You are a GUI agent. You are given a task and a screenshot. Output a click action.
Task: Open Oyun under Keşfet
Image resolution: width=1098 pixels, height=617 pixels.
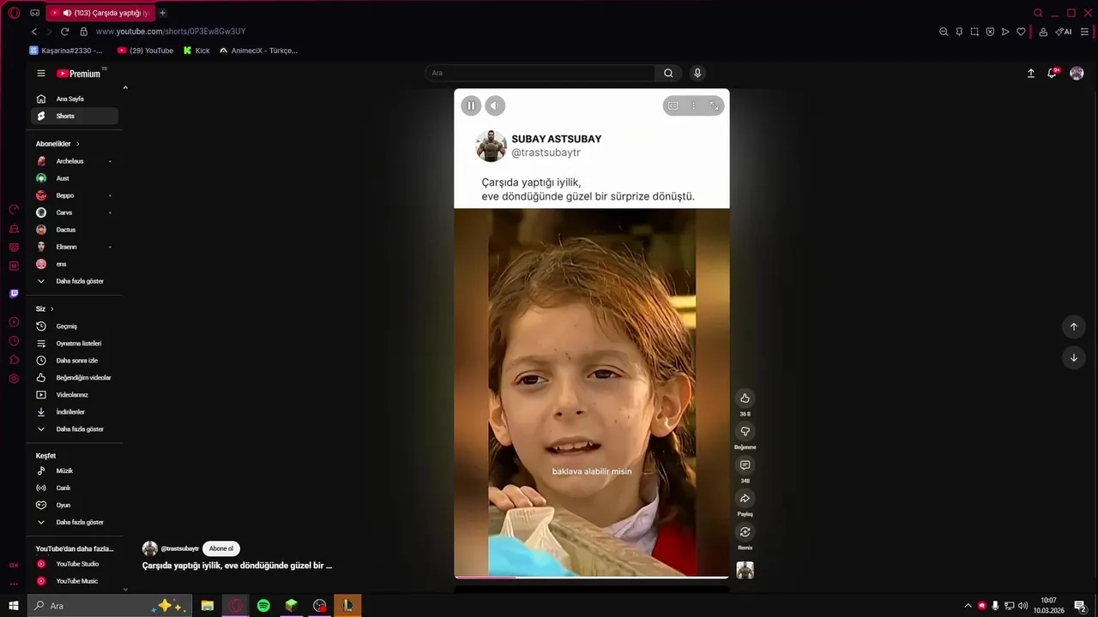coord(75,505)
